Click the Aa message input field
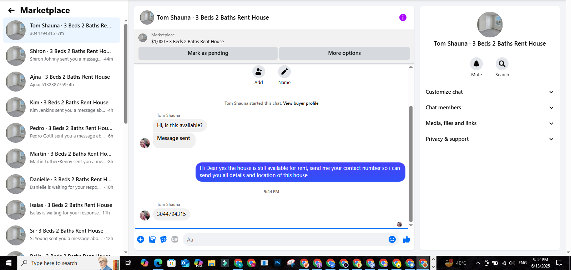This screenshot has height=270, width=571. pyautogui.click(x=285, y=239)
